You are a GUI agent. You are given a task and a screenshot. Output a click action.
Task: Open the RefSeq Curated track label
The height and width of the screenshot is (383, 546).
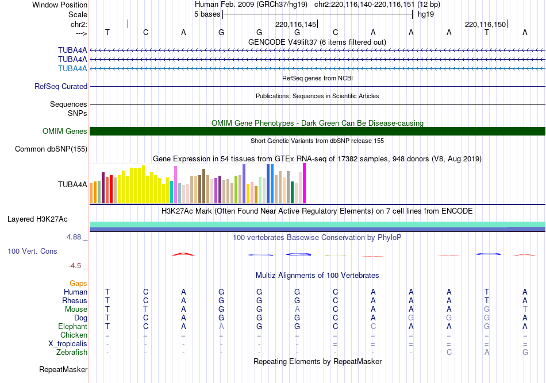[x=61, y=86]
